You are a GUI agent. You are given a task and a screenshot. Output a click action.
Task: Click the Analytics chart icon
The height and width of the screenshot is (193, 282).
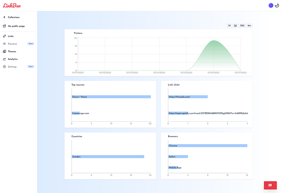pos(4,59)
